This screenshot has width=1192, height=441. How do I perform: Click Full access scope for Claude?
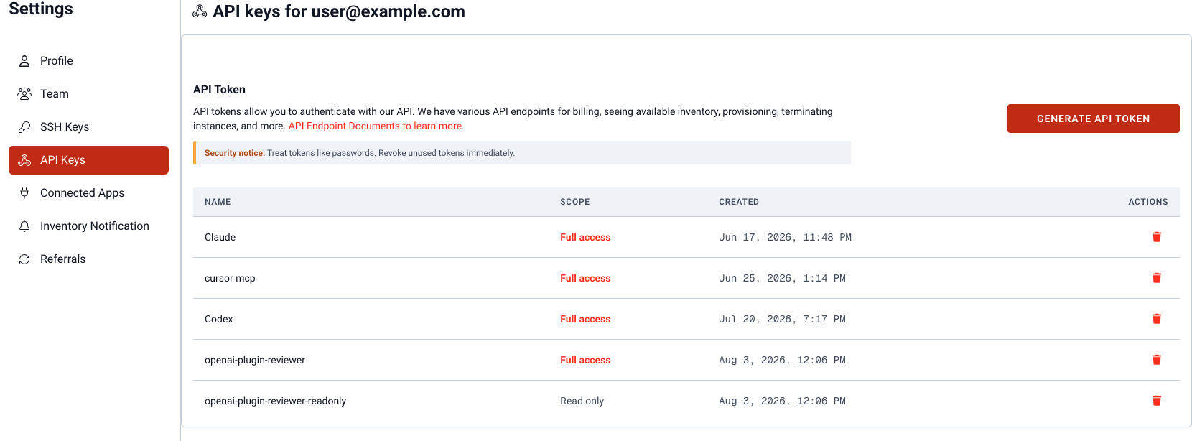pyautogui.click(x=585, y=237)
